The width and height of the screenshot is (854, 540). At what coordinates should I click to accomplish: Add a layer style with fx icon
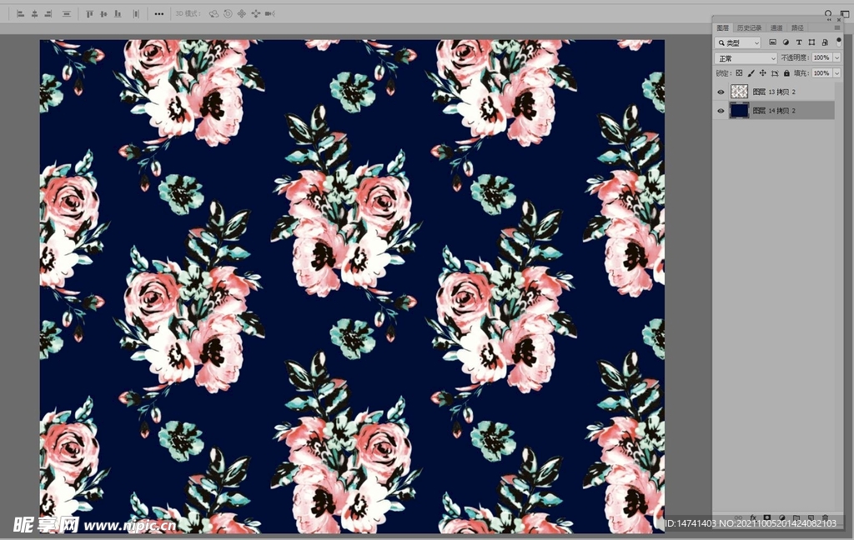coord(753,517)
